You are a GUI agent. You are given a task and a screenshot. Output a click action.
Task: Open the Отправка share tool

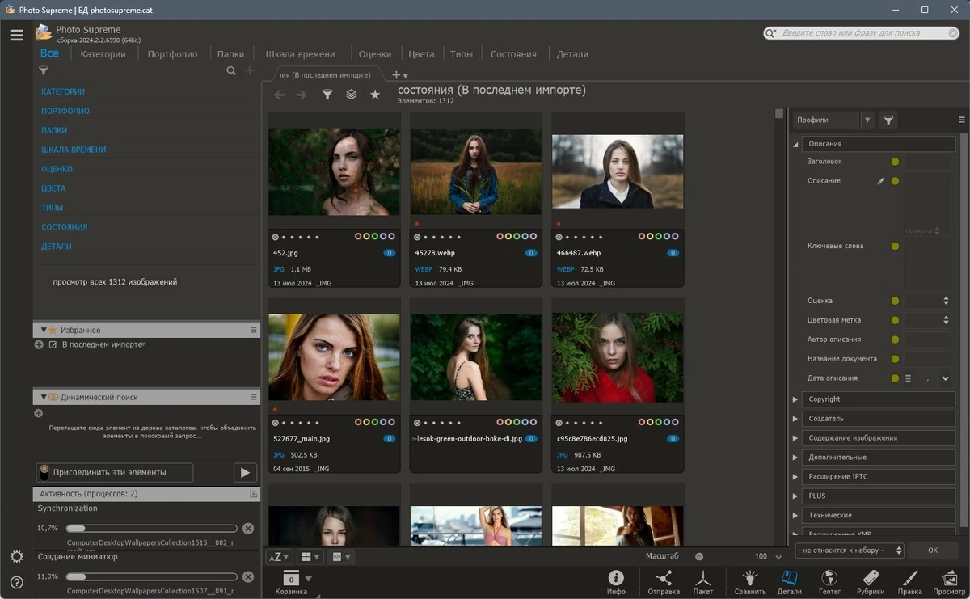664,582
